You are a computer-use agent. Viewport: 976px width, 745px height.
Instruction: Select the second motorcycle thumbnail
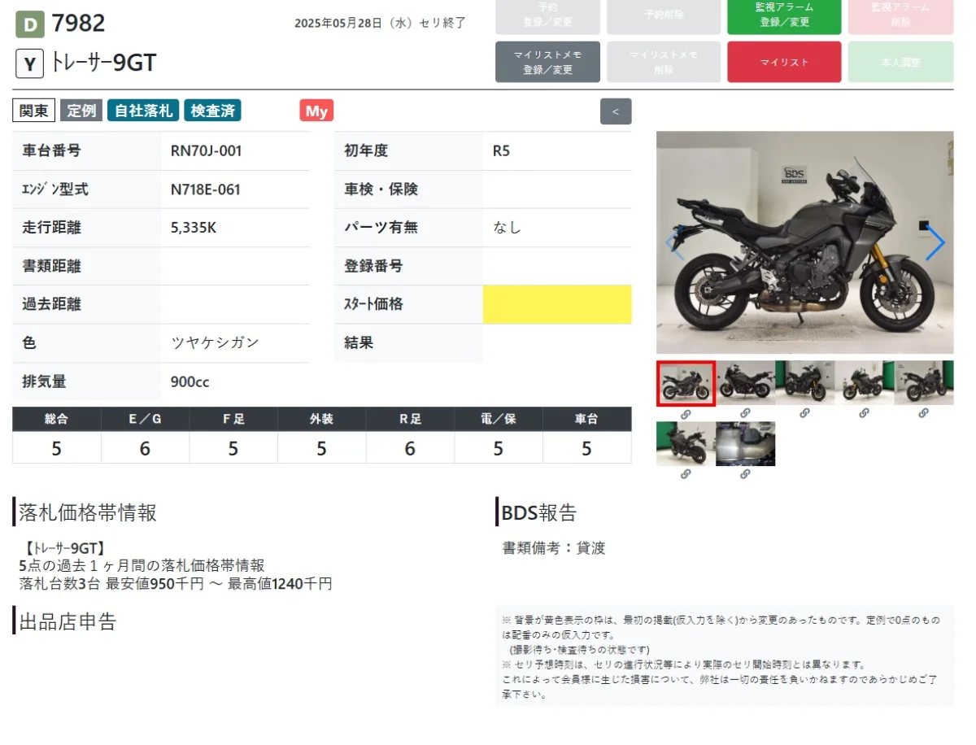(745, 383)
